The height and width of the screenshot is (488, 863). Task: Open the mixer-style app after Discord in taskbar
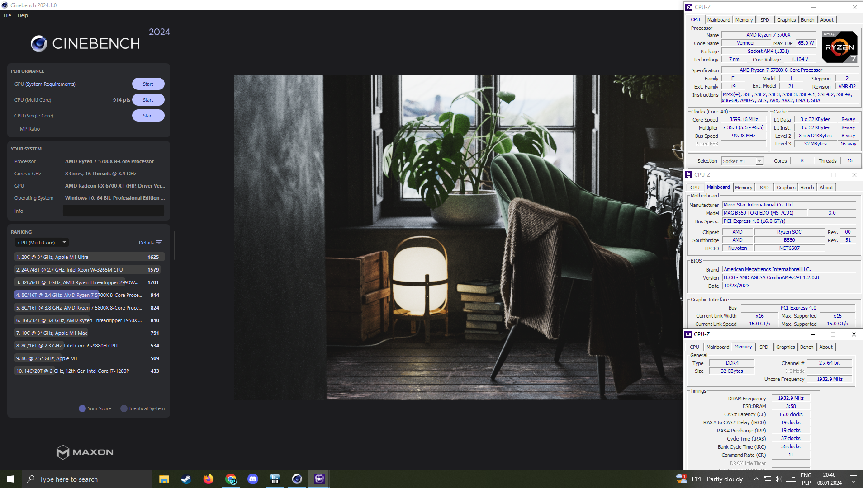[x=275, y=479]
